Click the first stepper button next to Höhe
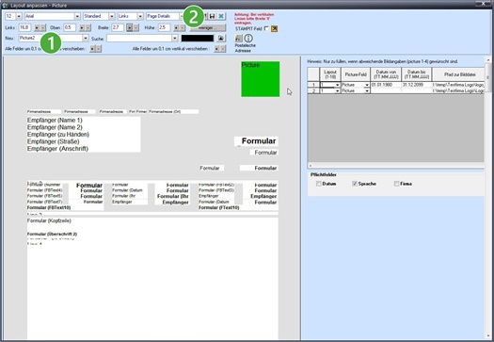Screen dimensions: 494x342 coord(177,27)
